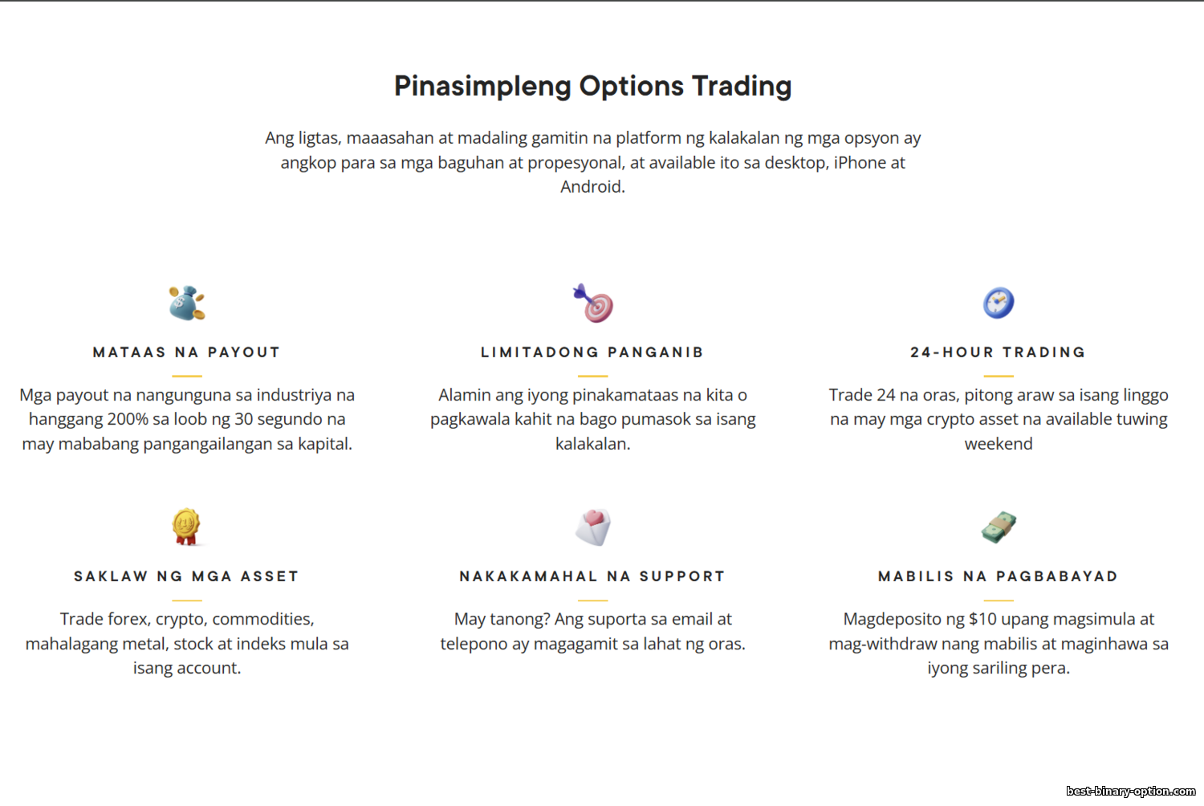Click the blue clock icon
The image size is (1204, 806).
pos(999,303)
